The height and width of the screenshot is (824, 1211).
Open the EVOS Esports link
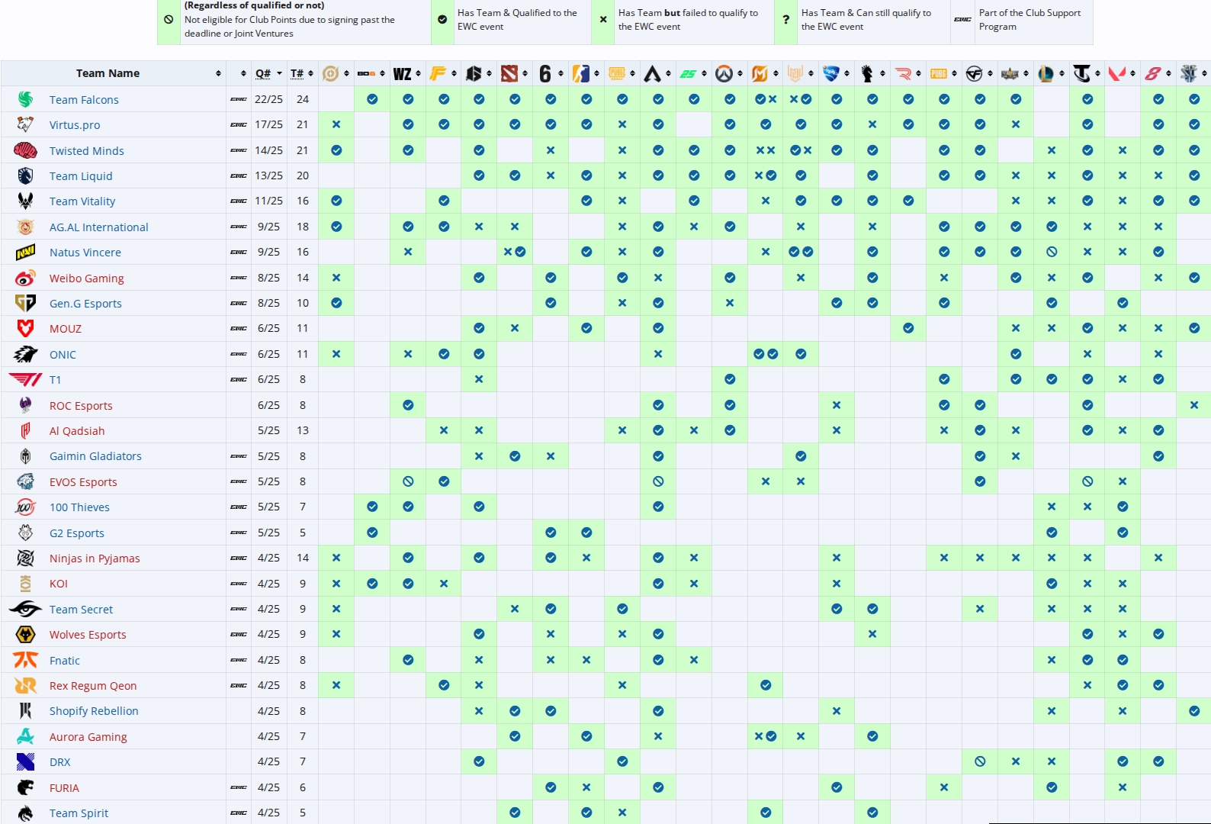tap(83, 482)
